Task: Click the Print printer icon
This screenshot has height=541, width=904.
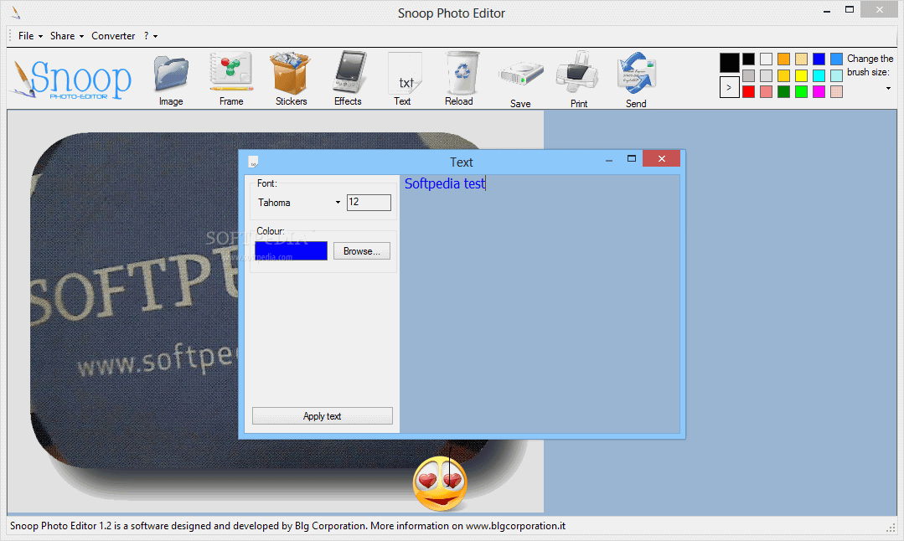Action: [x=578, y=73]
